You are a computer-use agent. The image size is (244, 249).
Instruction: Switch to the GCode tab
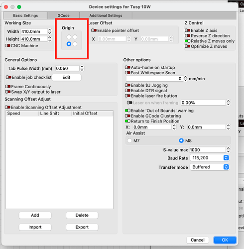[64, 15]
